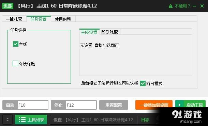Select the 设置【风行】主线1-60 bottom tab
The width and height of the screenshot is (208, 126).
tap(93, 120)
